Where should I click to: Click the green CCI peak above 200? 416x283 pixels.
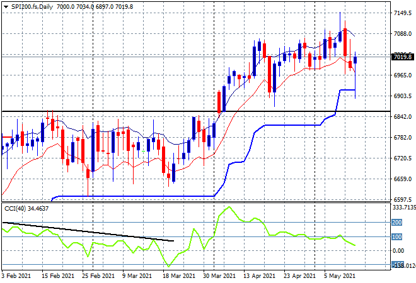(229, 207)
